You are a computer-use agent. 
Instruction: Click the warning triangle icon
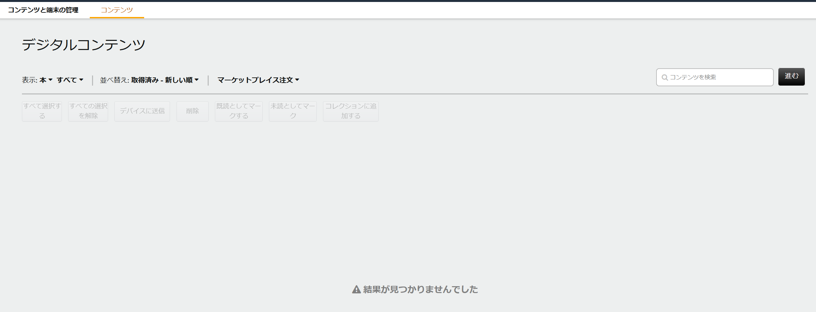click(x=356, y=289)
